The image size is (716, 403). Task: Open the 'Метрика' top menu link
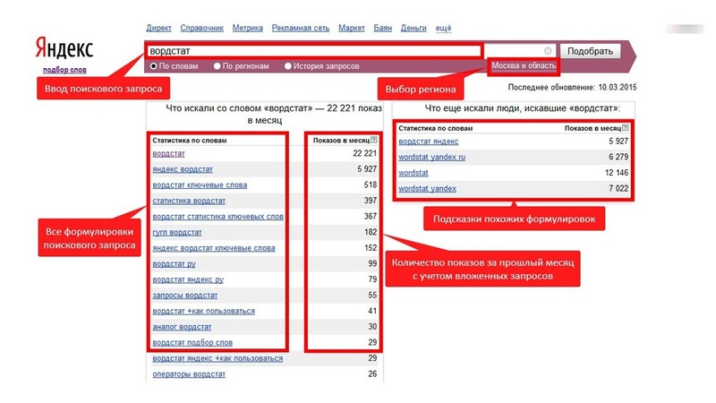(x=248, y=29)
